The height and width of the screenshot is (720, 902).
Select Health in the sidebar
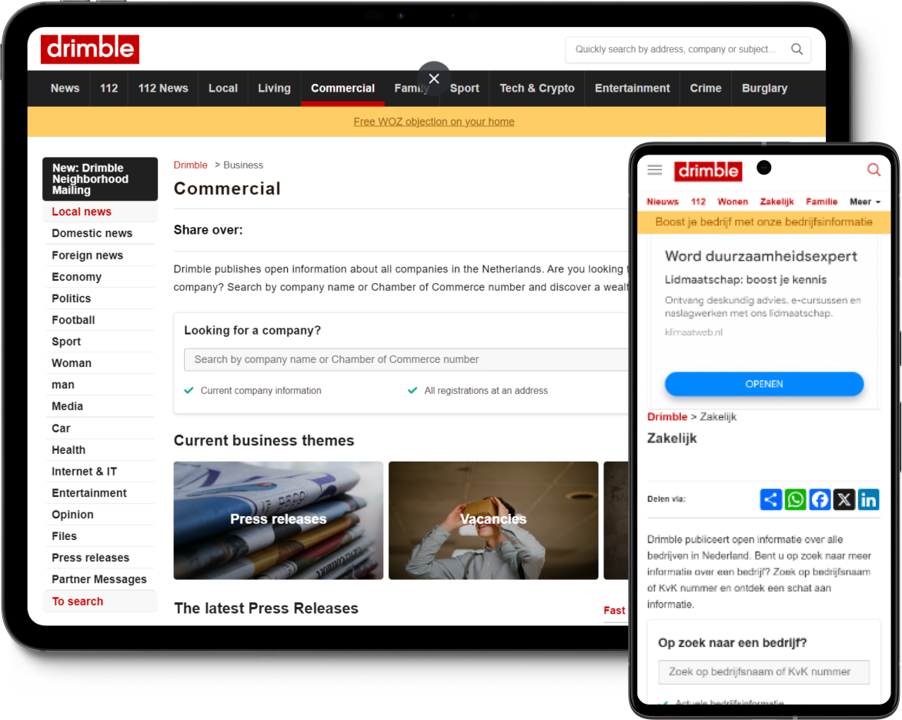pyautogui.click(x=100, y=450)
